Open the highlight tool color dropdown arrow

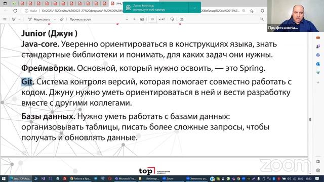20,19
